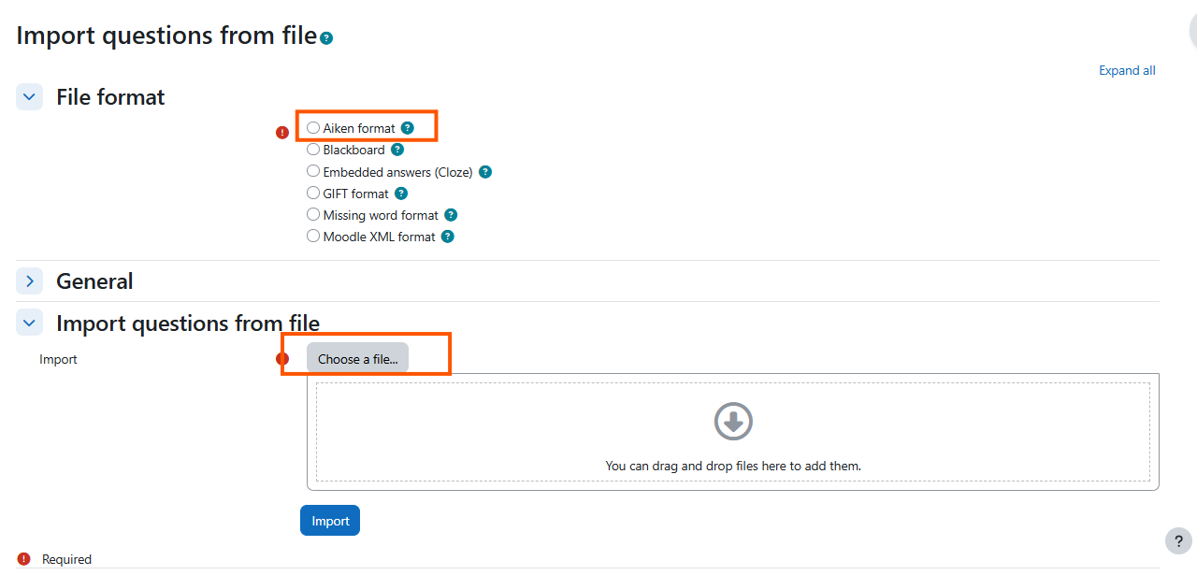
Task: Show help for Blackboard format
Action: (x=397, y=150)
